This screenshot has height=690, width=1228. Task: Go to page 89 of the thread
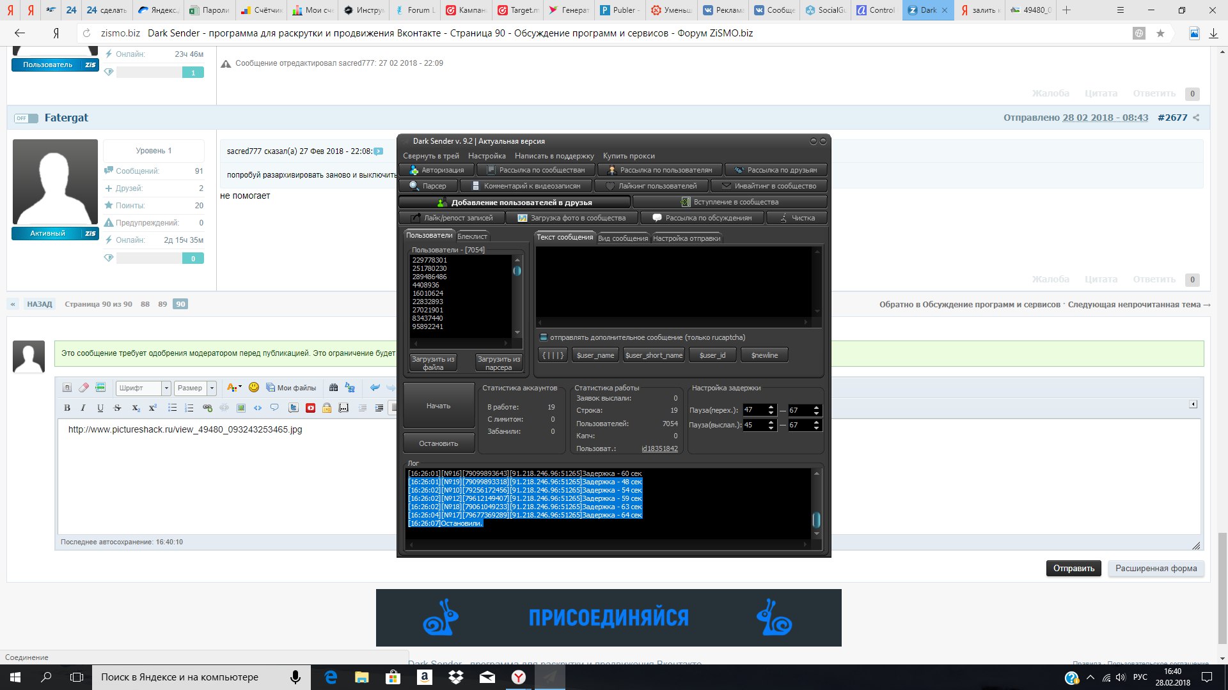click(162, 304)
